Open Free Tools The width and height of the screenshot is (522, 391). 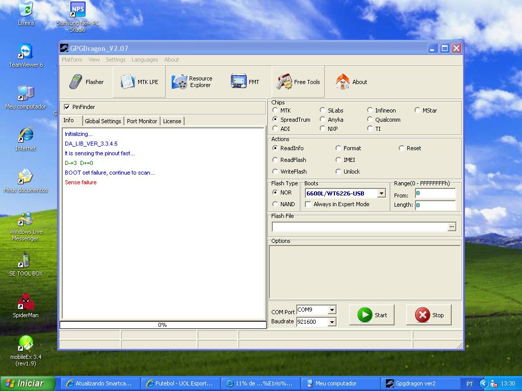click(x=298, y=82)
